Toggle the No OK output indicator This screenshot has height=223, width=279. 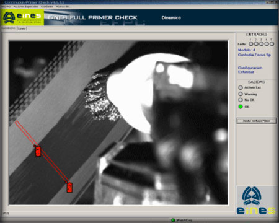(241, 100)
